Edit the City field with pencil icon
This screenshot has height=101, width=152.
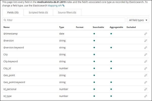coord(146,54)
